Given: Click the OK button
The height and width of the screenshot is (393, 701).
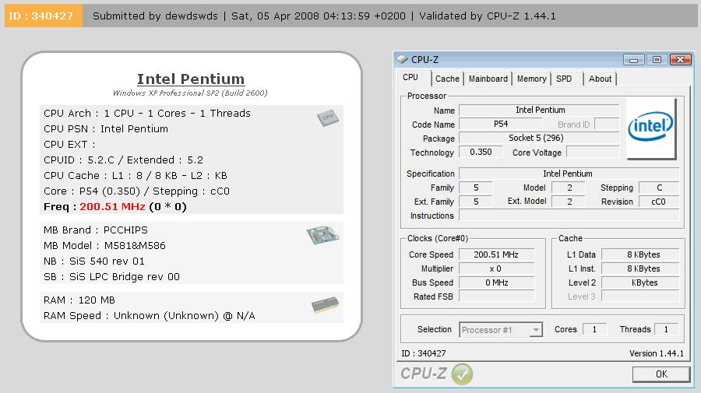Looking at the screenshot, I should (x=661, y=374).
